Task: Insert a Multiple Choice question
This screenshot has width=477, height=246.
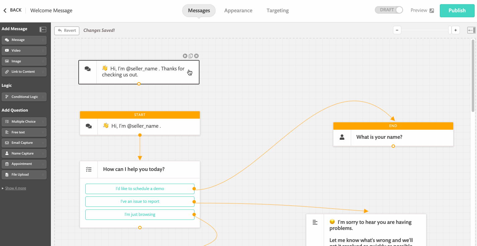Action: pos(24,121)
